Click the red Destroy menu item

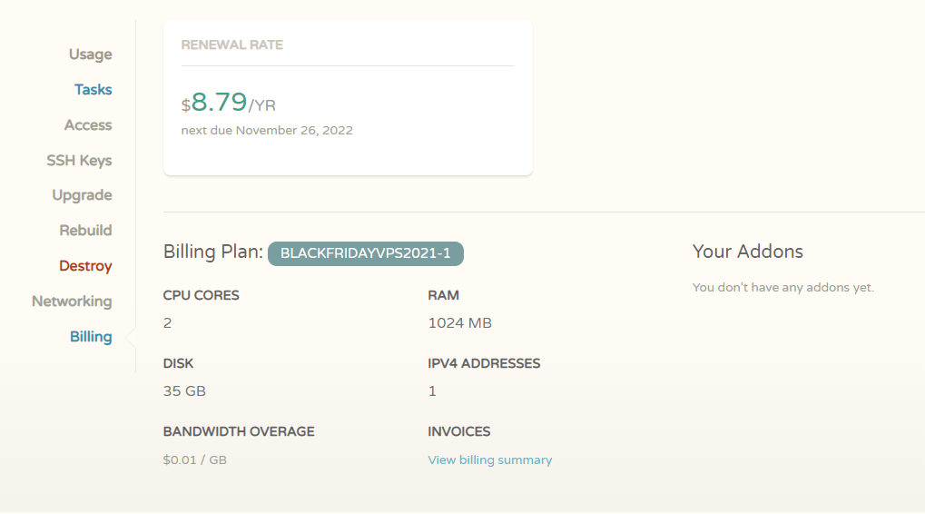[x=85, y=266]
